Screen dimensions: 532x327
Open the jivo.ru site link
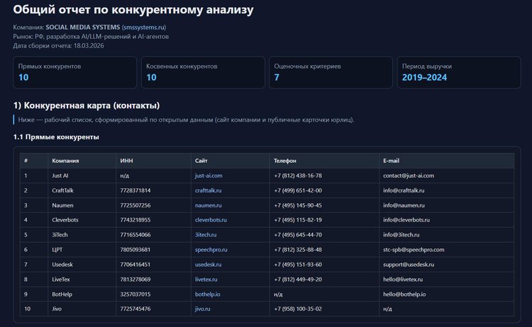pos(202,309)
